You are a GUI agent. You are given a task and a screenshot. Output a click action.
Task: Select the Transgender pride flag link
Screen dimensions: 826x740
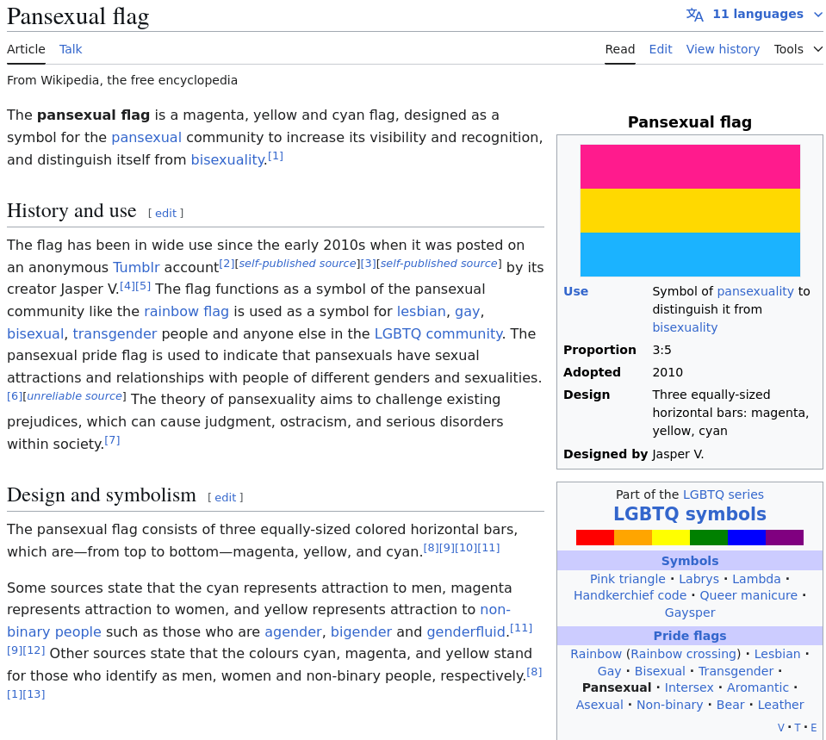click(x=736, y=671)
